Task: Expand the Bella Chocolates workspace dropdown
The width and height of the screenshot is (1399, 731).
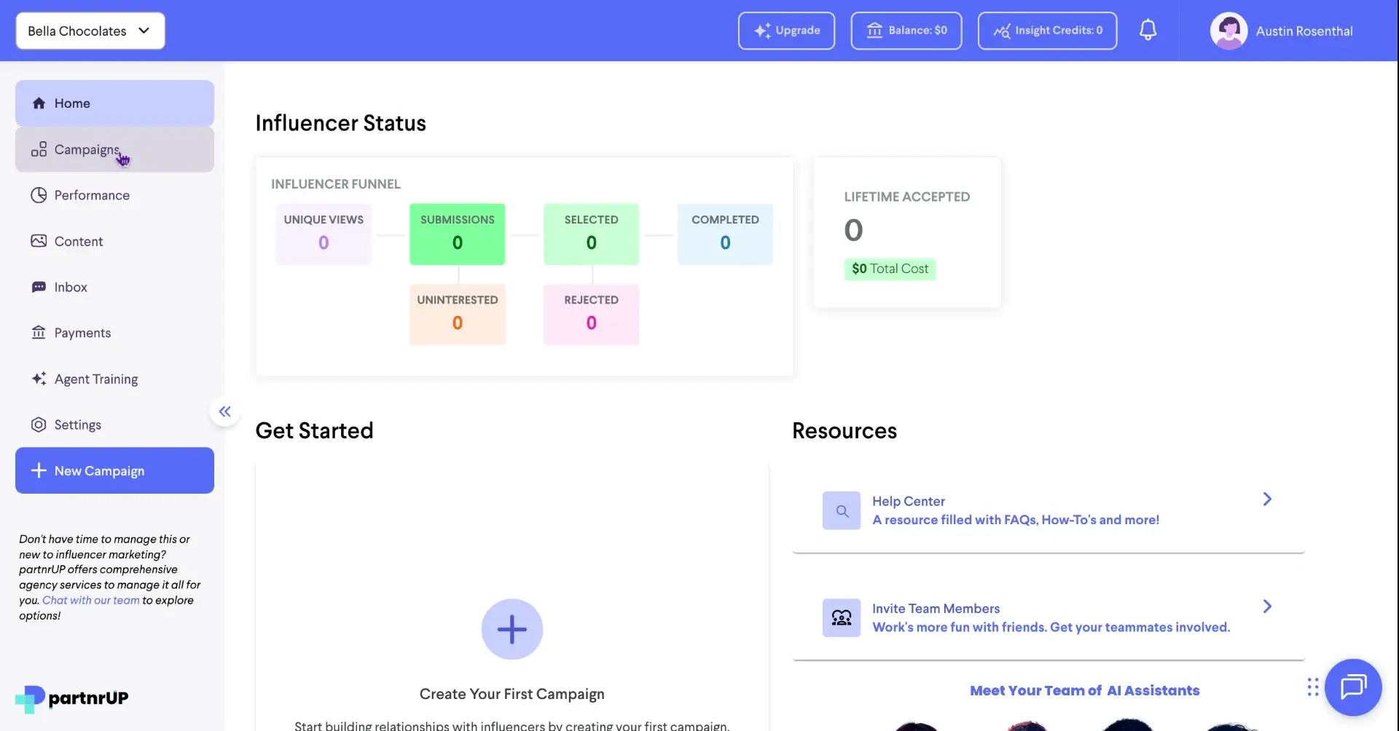Action: (90, 31)
